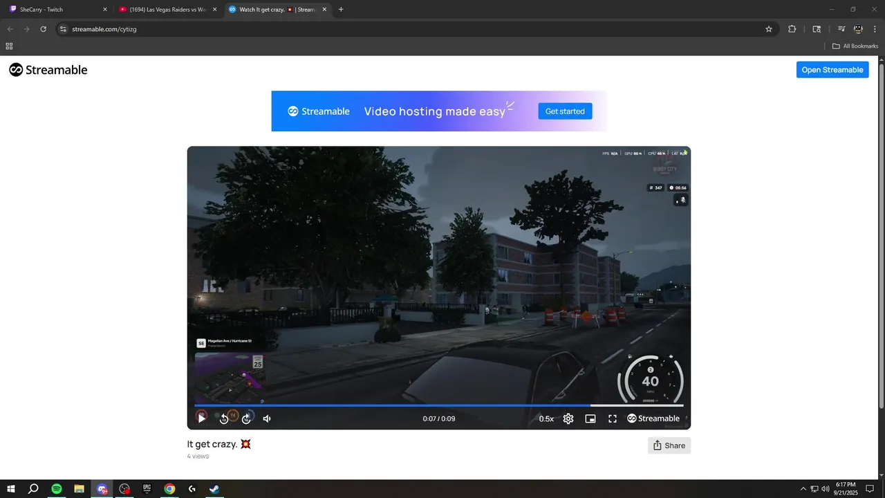The width and height of the screenshot is (885, 498).
Task: Enter fullscreen video mode
Action: click(x=613, y=418)
